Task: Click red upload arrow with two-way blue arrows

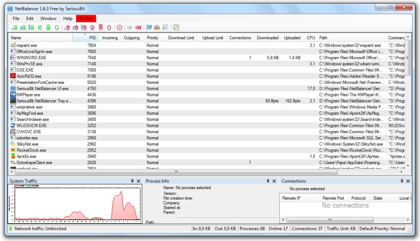Action: coord(76,28)
